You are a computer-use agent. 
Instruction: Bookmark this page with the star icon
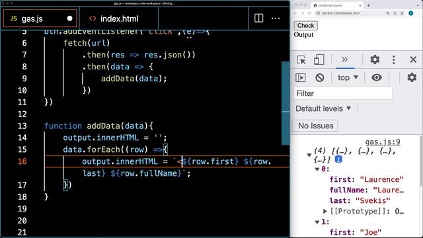point(403,13)
